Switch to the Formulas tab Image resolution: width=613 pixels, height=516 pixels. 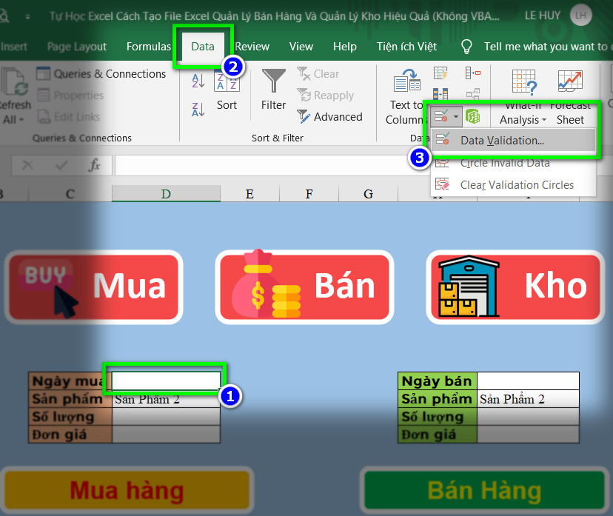click(x=149, y=47)
